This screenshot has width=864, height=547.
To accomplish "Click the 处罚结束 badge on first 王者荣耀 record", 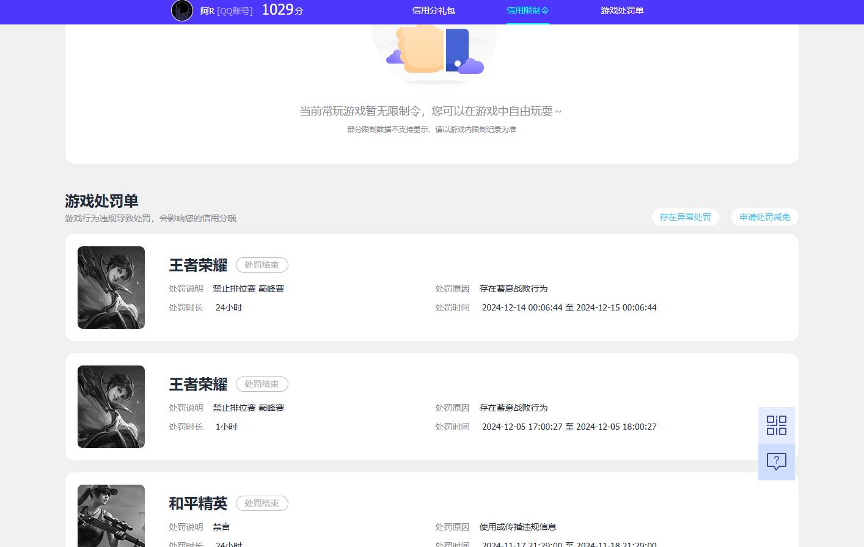I will coord(262,265).
